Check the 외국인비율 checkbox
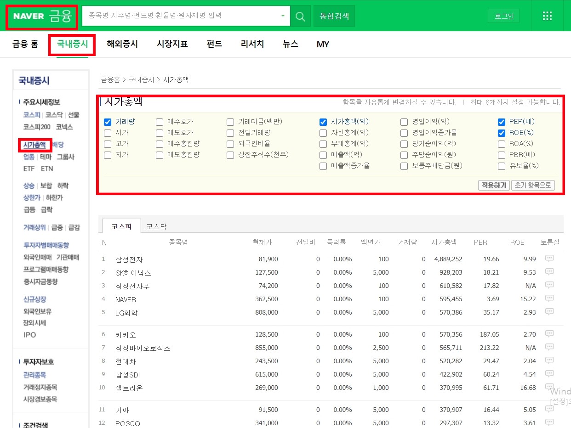The image size is (571, 428). [x=230, y=144]
